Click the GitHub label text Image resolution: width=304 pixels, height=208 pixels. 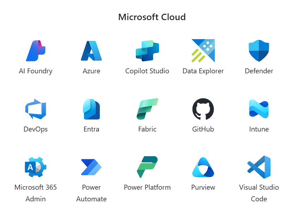point(203,129)
